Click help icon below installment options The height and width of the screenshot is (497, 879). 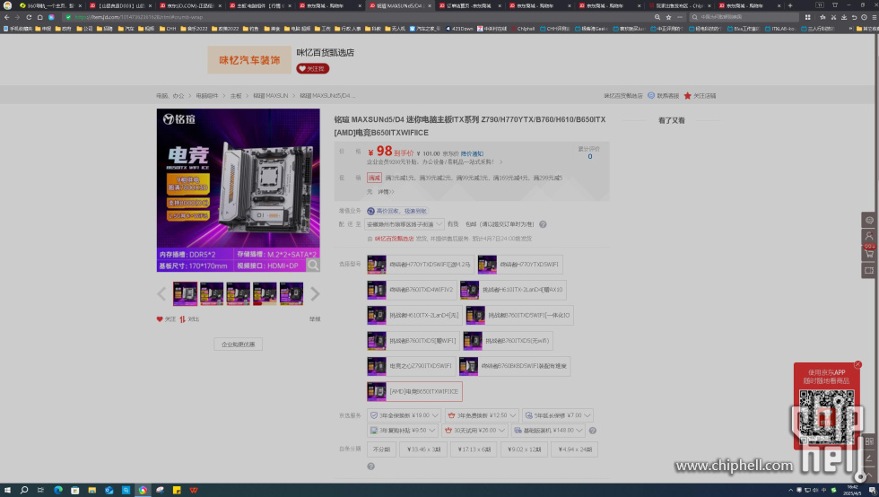click(x=370, y=466)
